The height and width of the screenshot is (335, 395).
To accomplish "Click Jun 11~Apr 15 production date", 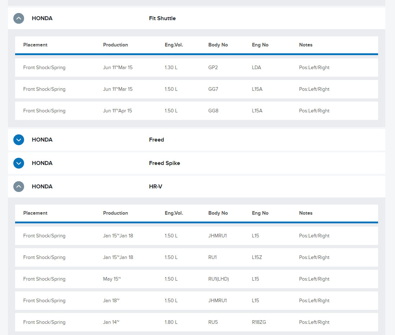I will coord(117,111).
